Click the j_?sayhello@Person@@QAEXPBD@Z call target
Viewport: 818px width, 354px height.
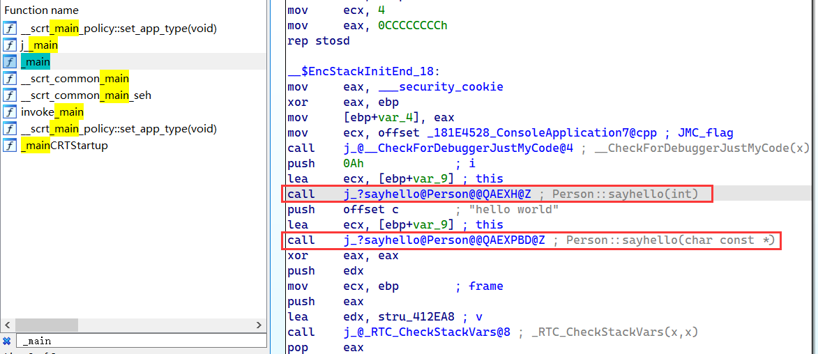coord(444,240)
